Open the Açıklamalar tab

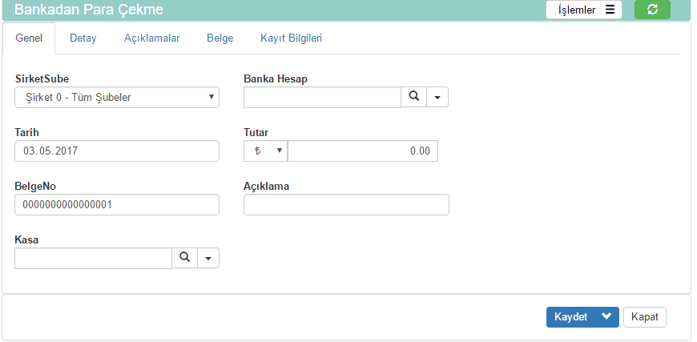(x=151, y=38)
